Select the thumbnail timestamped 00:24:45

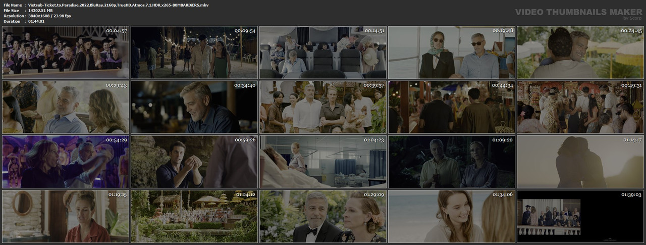pyautogui.click(x=580, y=53)
